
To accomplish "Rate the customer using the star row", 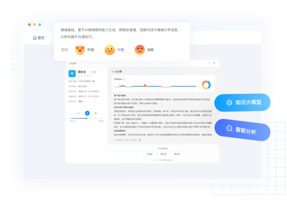I will tap(84, 76).
